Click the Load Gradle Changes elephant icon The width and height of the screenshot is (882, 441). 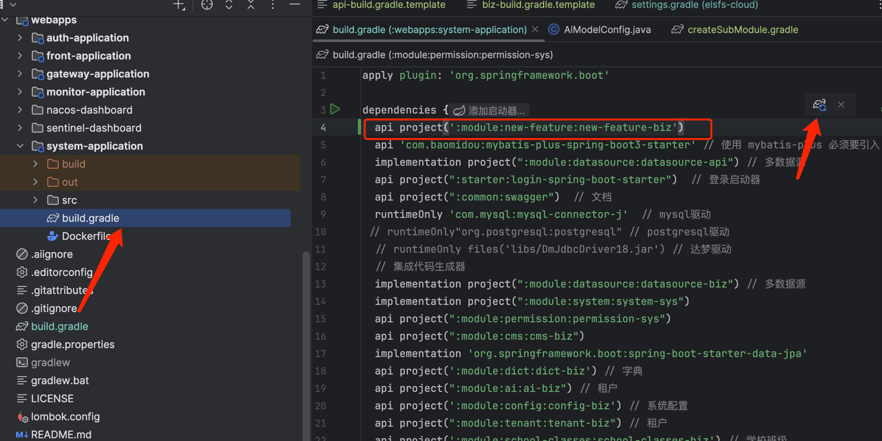(819, 104)
